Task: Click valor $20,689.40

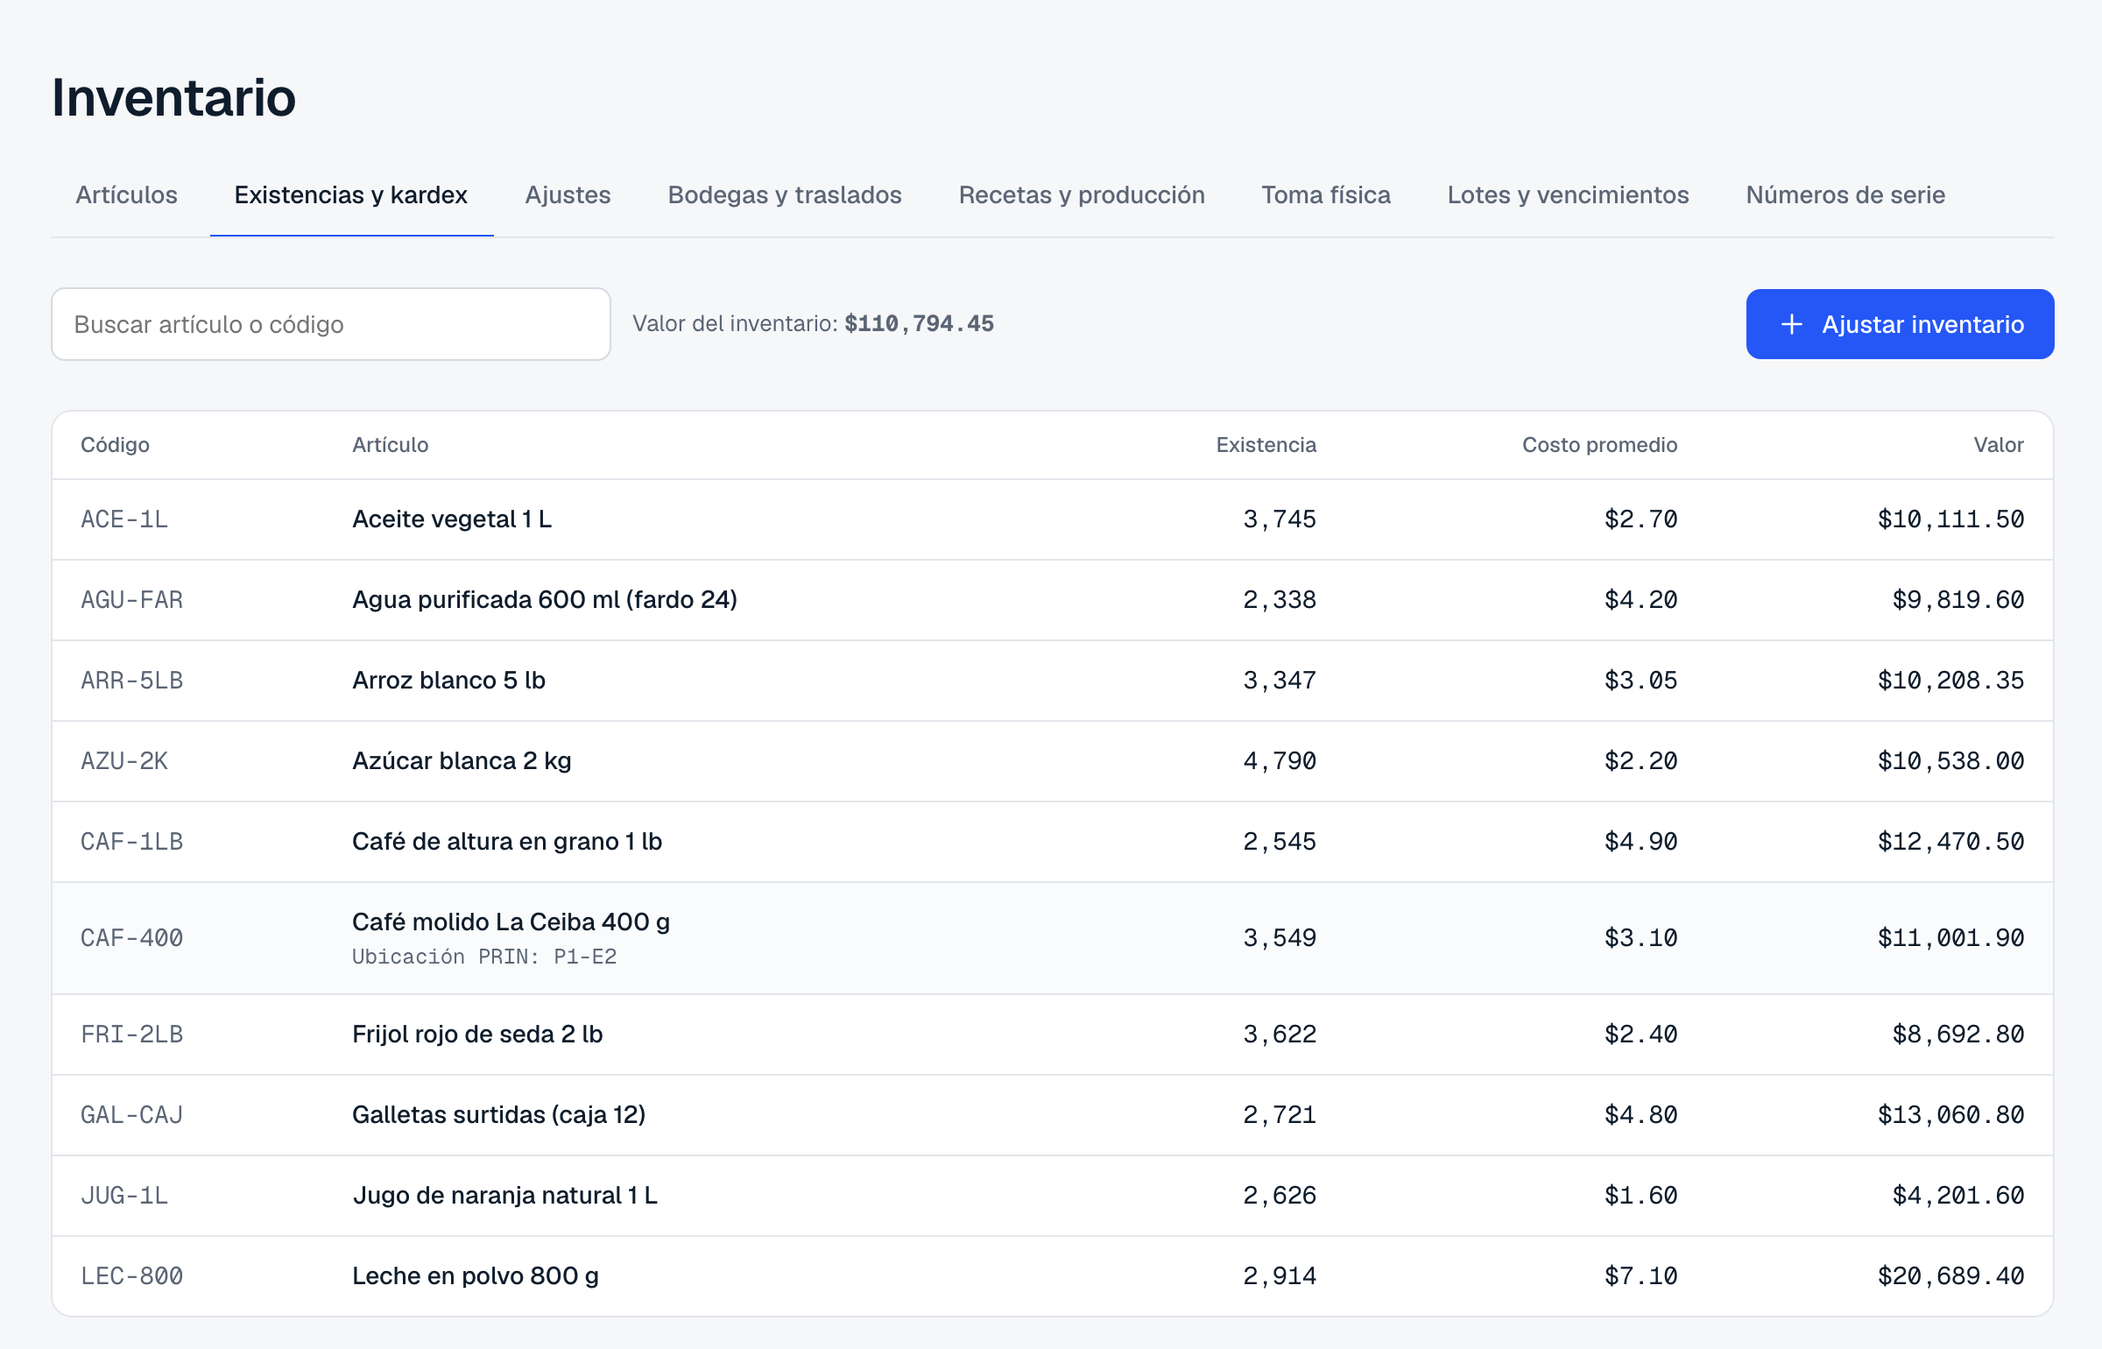Action: coord(1950,1276)
